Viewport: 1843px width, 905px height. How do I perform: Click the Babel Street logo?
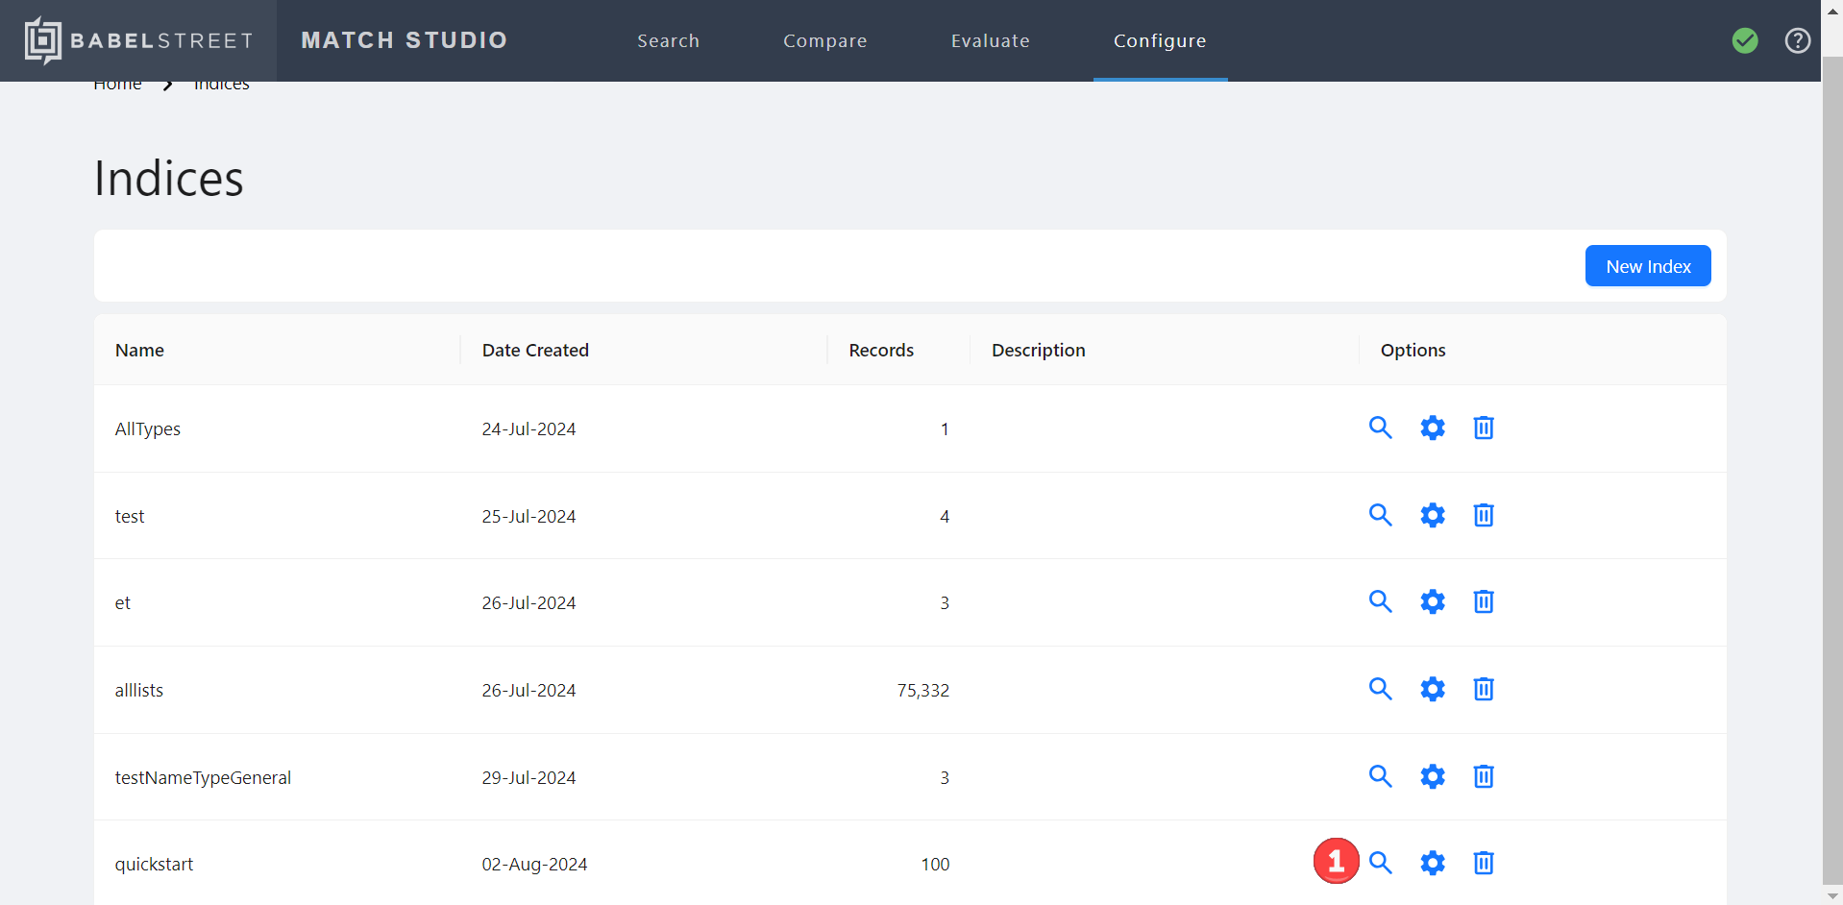point(138,40)
